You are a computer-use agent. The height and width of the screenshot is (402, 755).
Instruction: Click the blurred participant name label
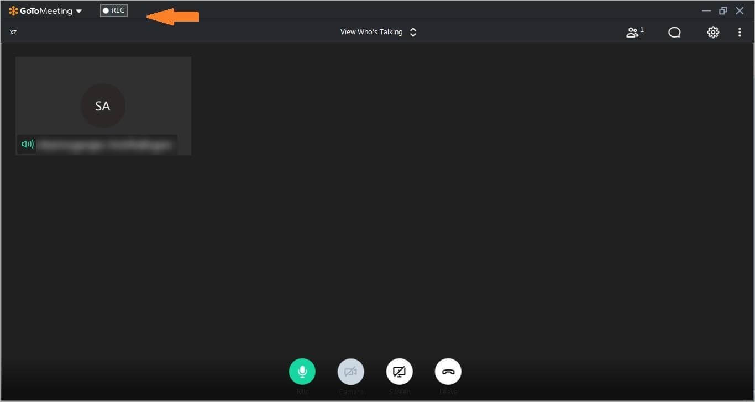[x=105, y=145]
